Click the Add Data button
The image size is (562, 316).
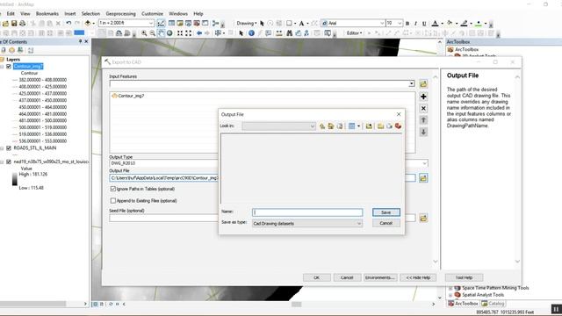[88, 24]
